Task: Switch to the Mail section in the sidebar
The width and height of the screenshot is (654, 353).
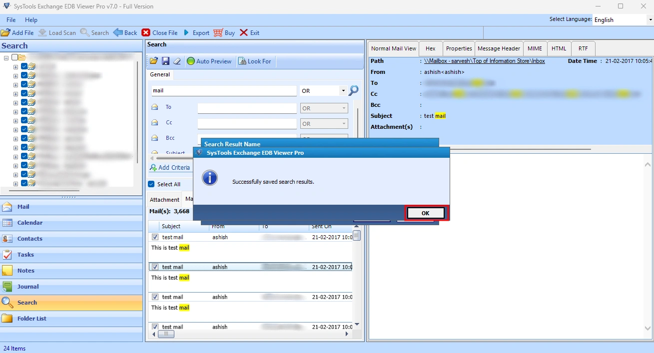Action: tap(71, 207)
